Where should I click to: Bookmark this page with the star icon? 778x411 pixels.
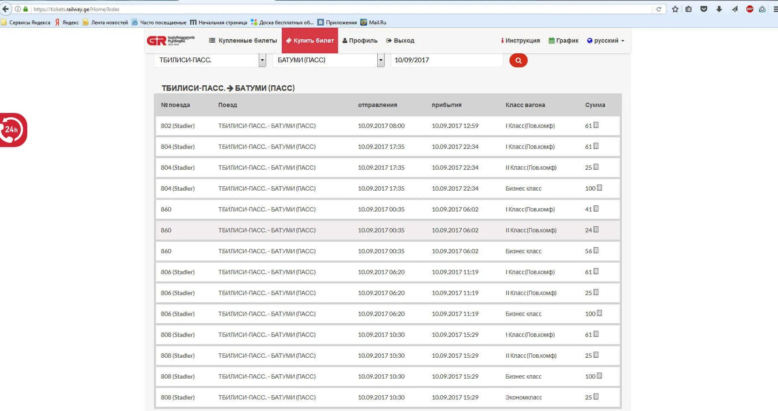coord(675,9)
